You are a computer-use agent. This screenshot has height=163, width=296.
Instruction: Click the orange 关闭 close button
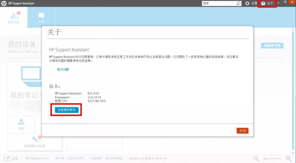[x=242, y=131]
